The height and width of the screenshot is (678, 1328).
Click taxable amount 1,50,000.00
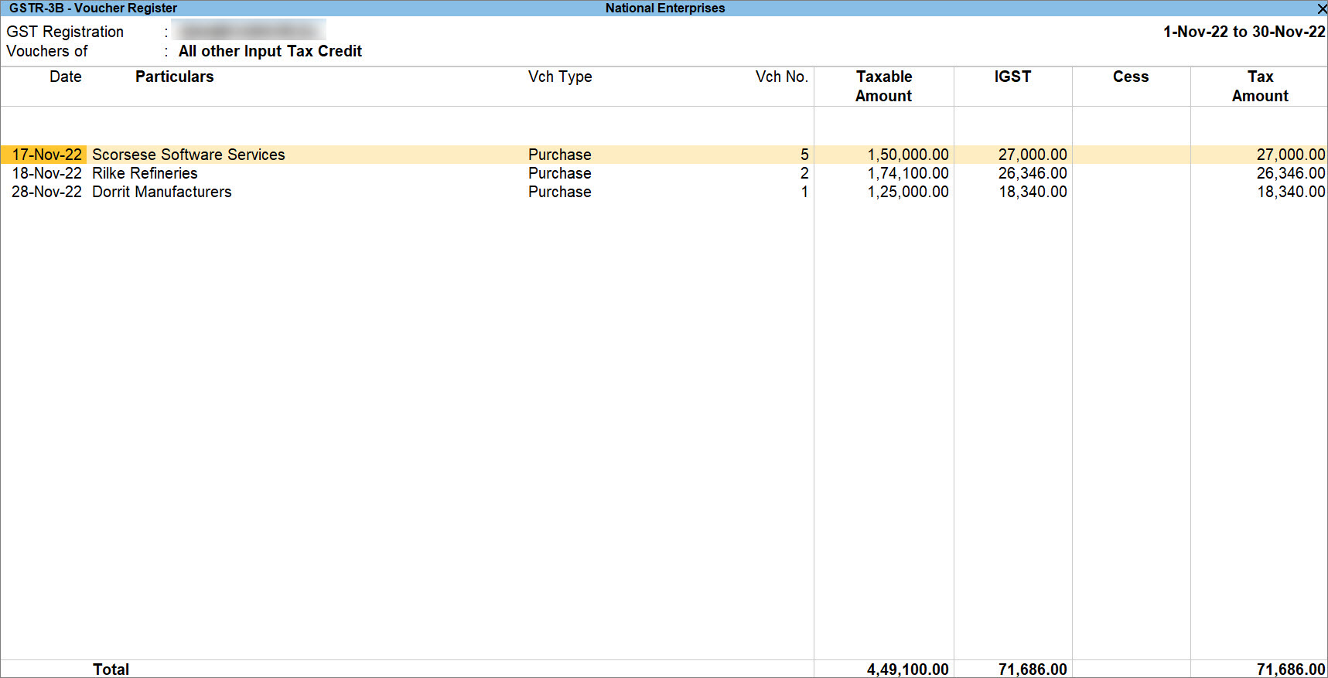[x=908, y=155]
